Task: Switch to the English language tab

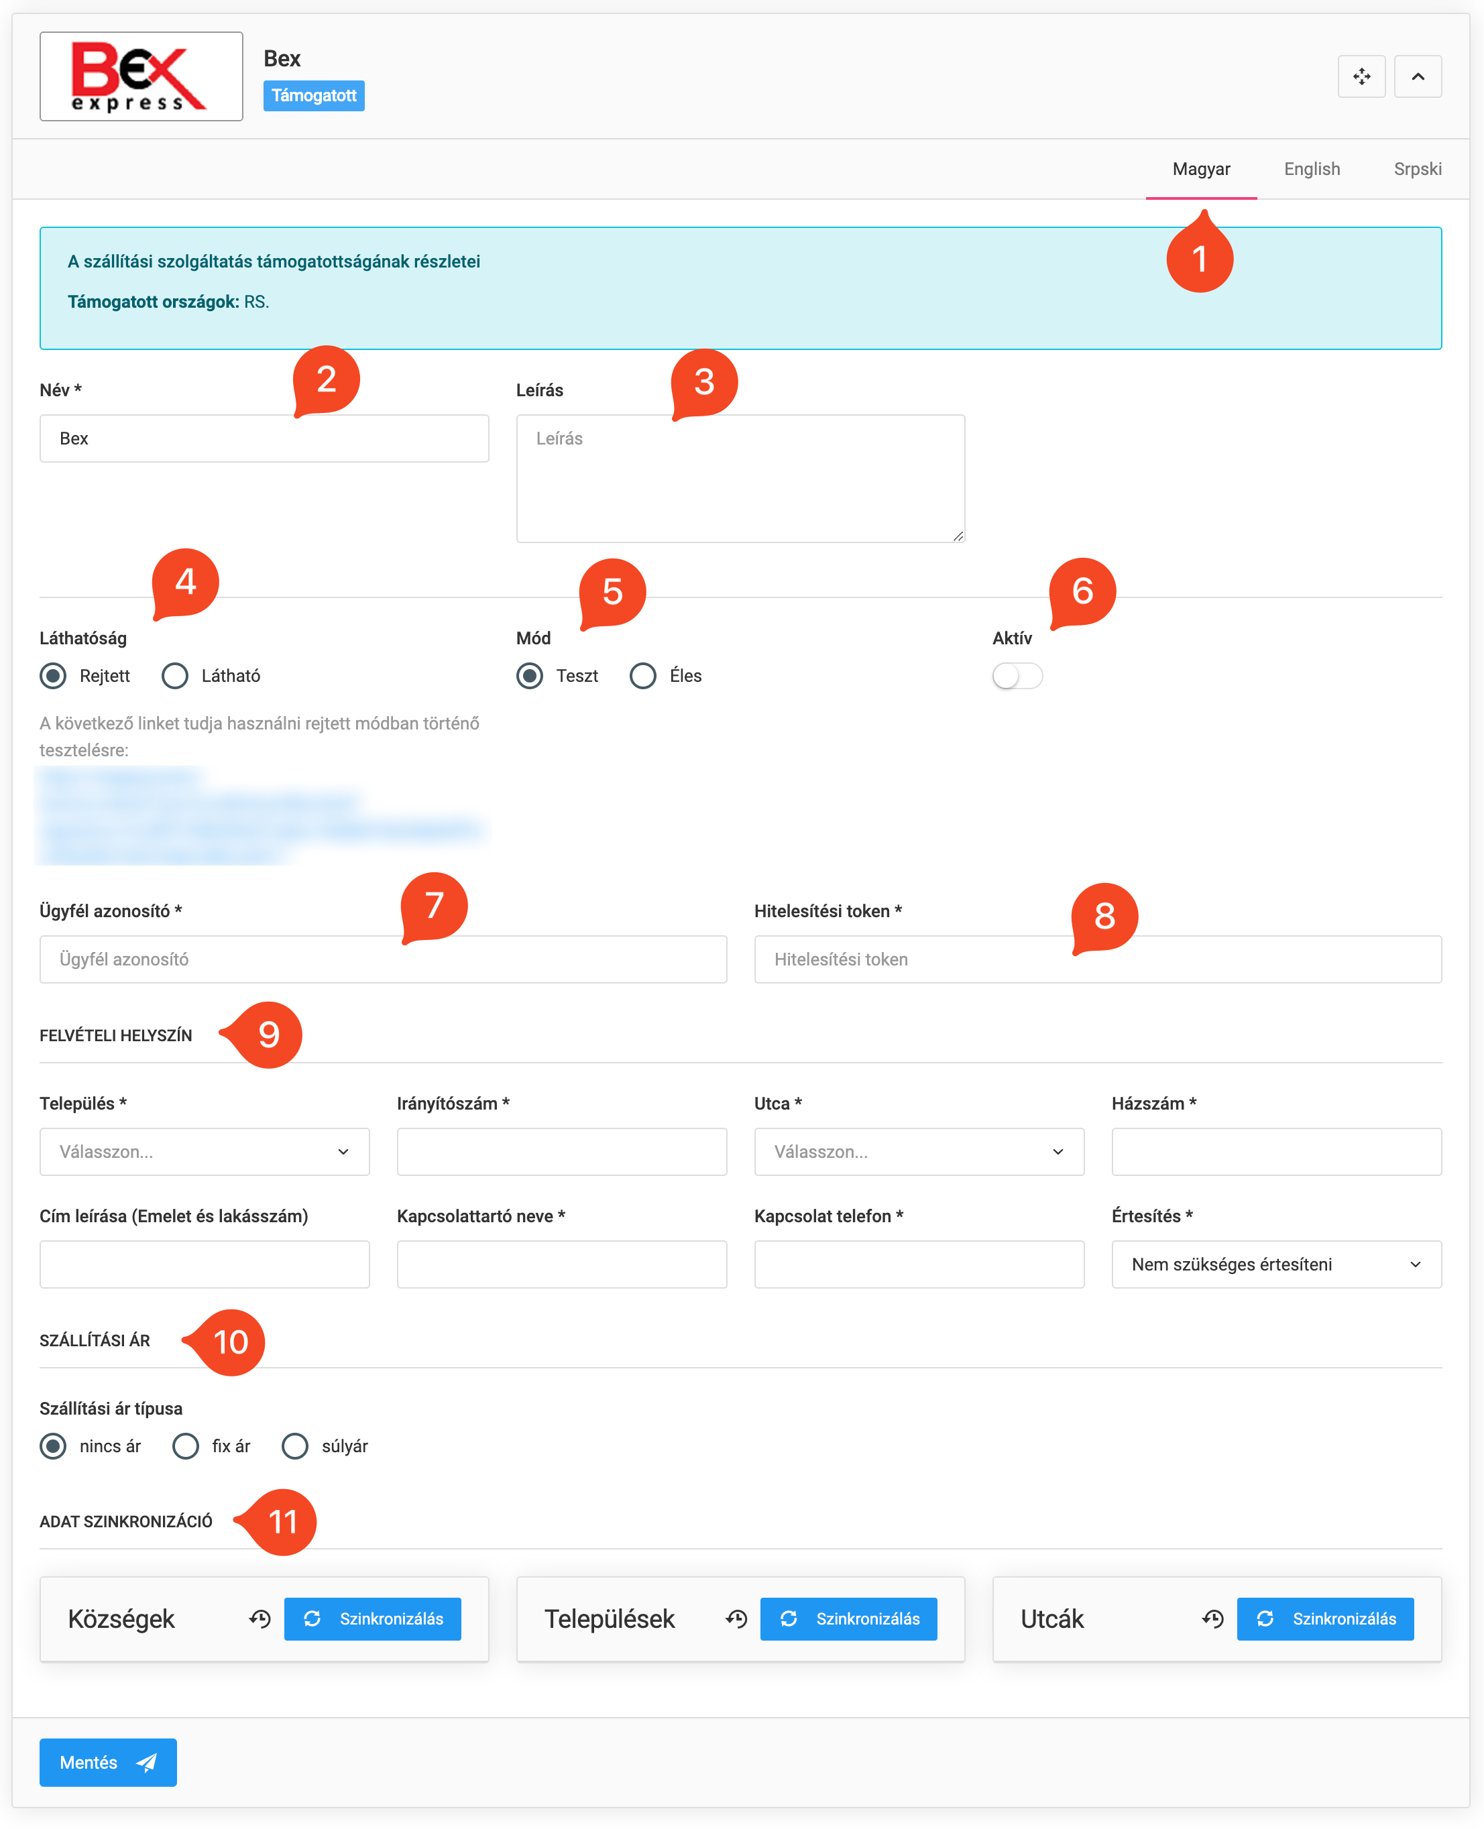Action: [x=1311, y=169]
